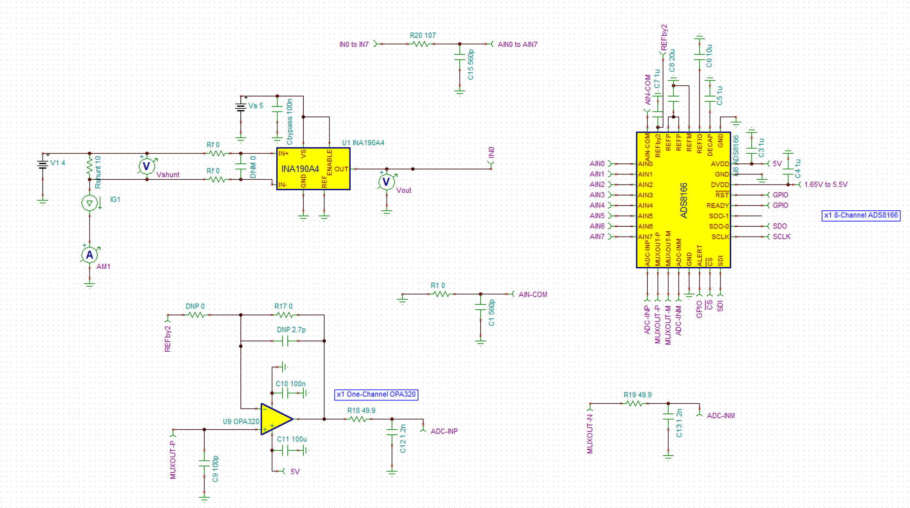Viewport: 910px width, 508px height.
Task: Select the IG1 current source symbol
Action: tap(90, 203)
